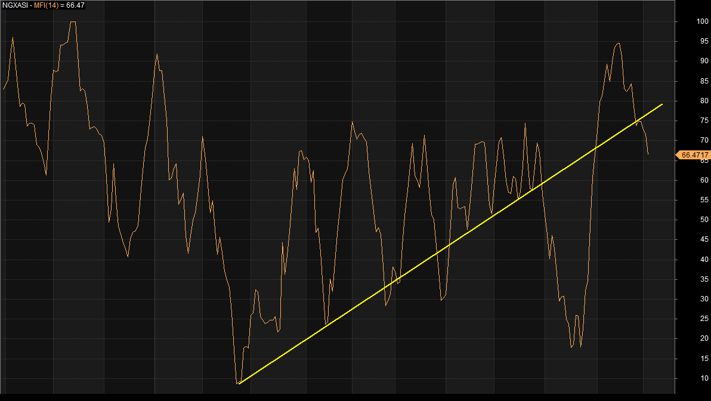Screen dimensions: 711x401
Task: Click the 90 level on the Y-axis
Action: pos(704,61)
